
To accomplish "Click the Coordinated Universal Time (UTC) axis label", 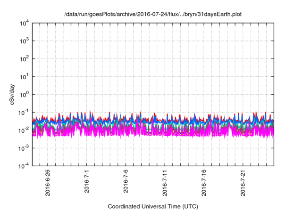I will (153, 207).
